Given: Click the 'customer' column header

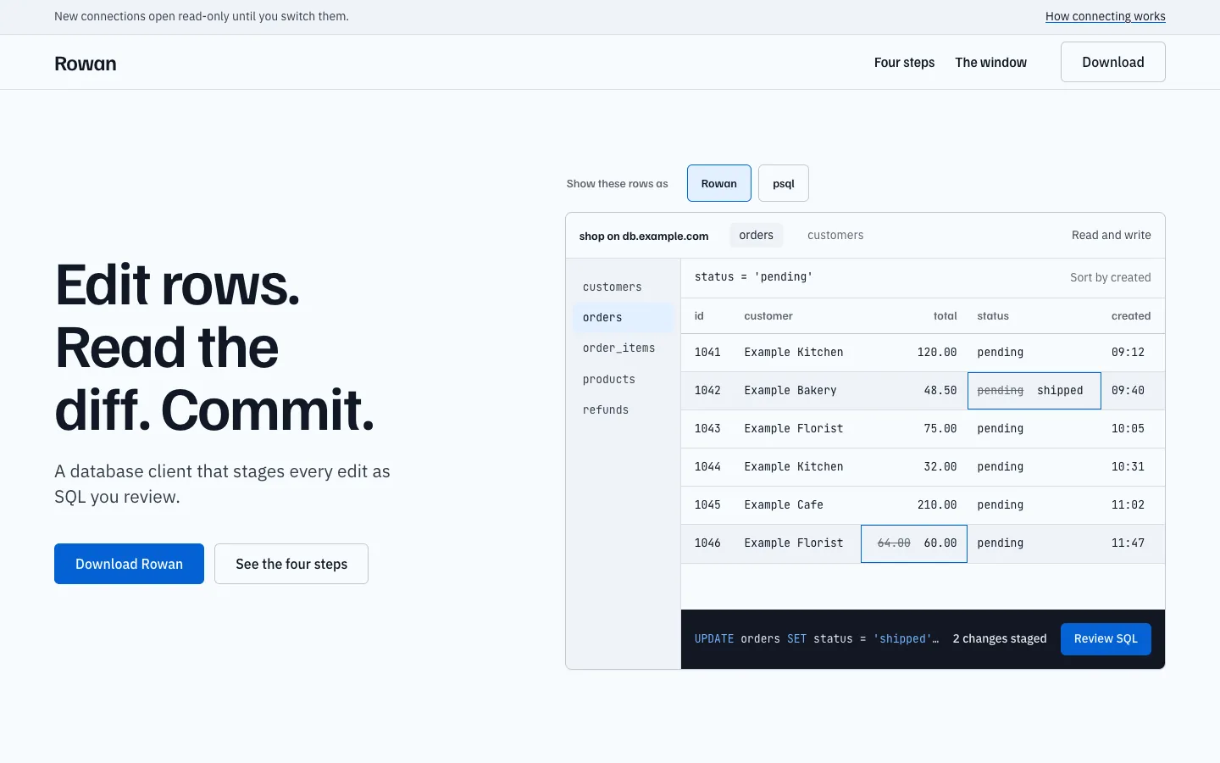Looking at the screenshot, I should pos(768,316).
